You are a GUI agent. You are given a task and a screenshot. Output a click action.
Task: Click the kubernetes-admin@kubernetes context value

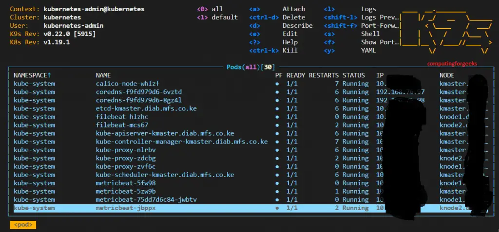(x=94, y=9)
